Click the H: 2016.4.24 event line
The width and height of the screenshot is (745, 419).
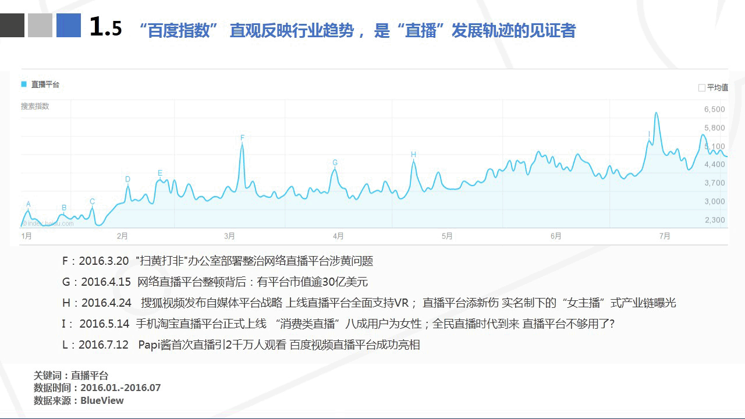(x=369, y=303)
